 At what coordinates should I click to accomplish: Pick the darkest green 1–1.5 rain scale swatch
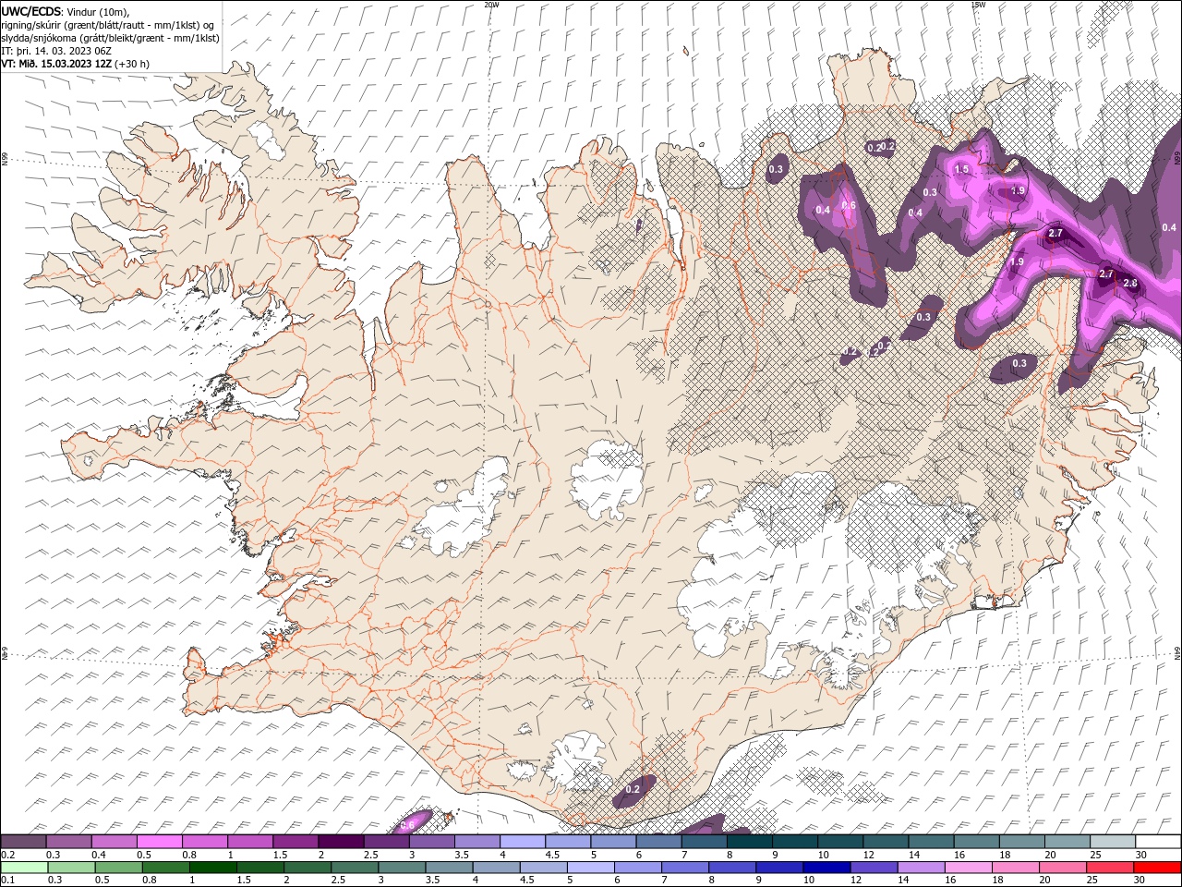pos(212,868)
